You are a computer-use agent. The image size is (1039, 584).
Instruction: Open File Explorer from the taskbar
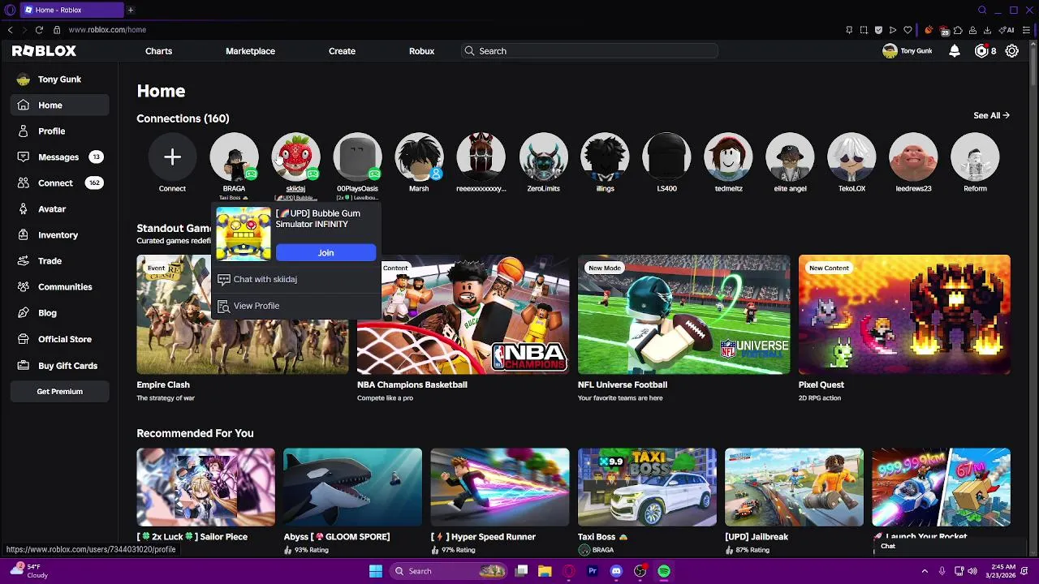[x=545, y=571]
